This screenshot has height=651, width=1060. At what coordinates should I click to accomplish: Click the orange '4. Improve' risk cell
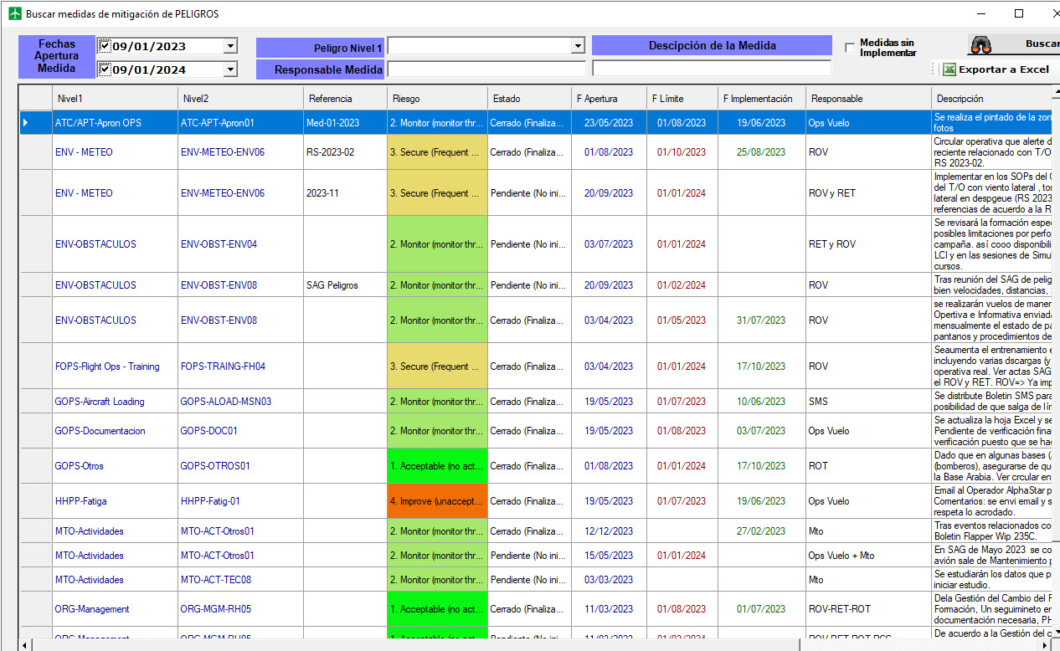point(436,501)
